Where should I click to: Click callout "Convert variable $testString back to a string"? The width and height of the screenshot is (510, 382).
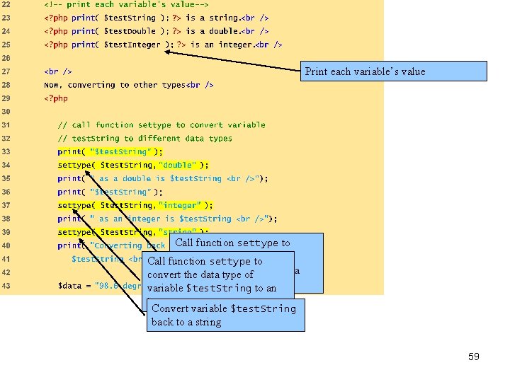click(226, 315)
